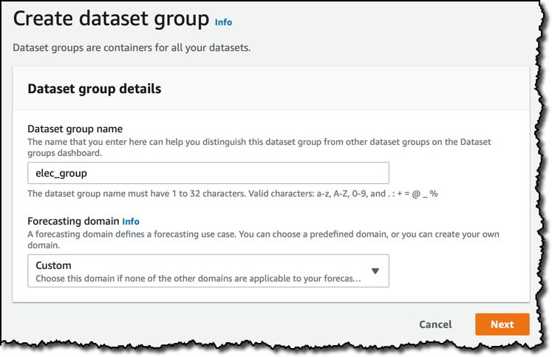Click the Dataset group name input field
The image size is (552, 357).
pos(208,173)
